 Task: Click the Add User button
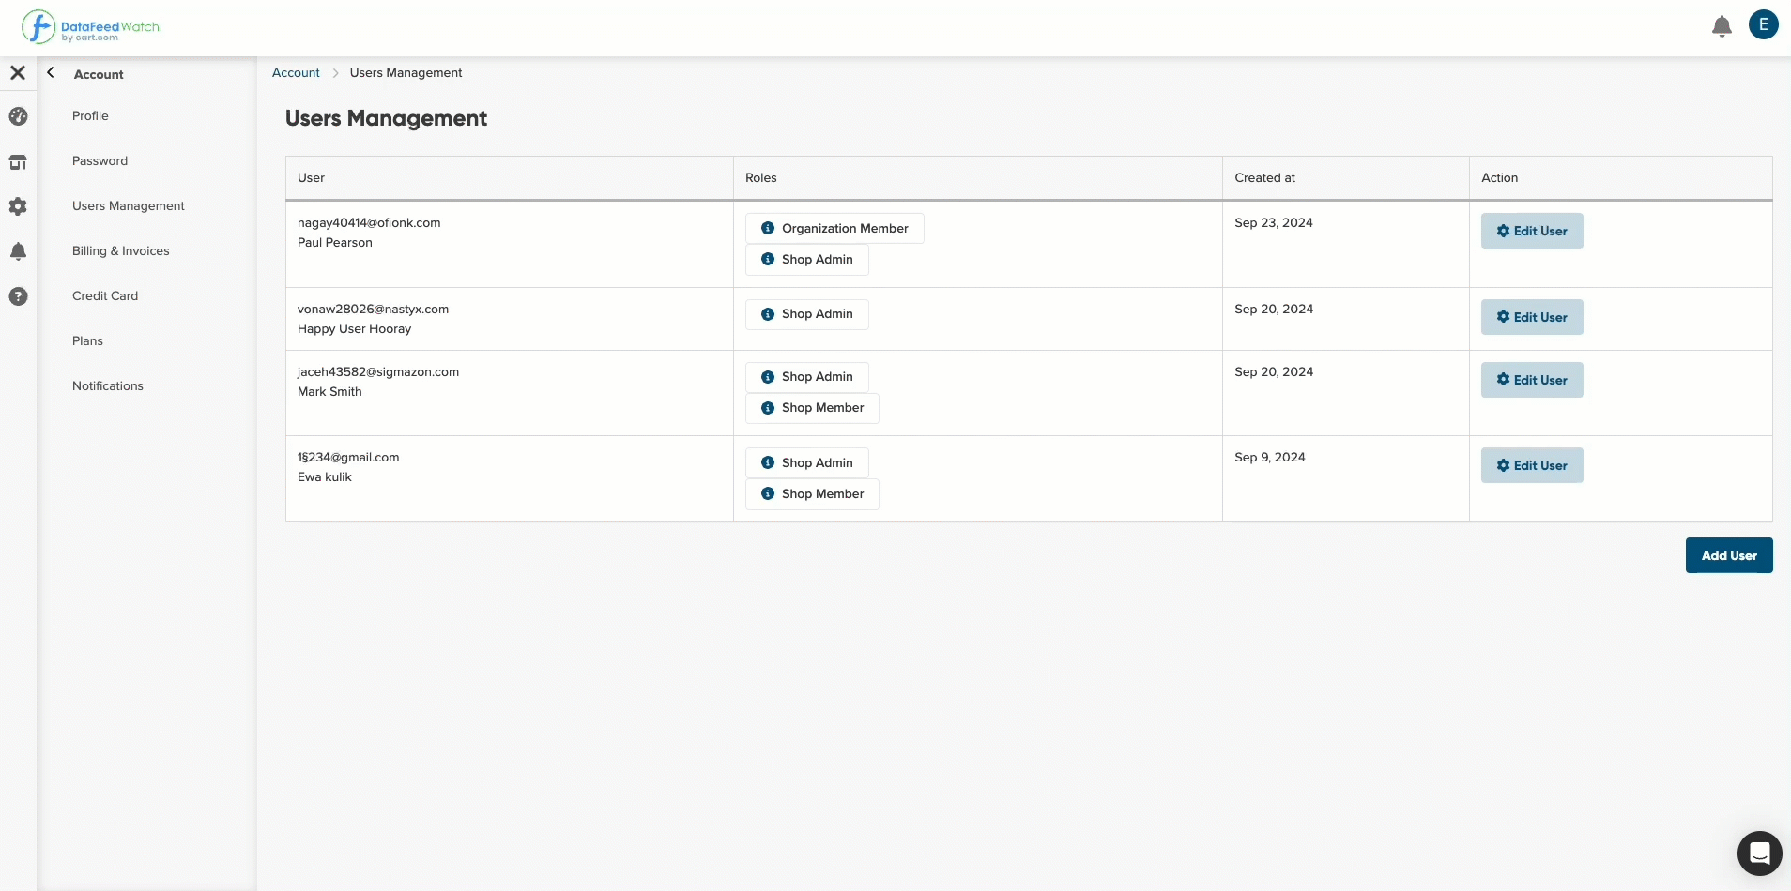[x=1729, y=555]
